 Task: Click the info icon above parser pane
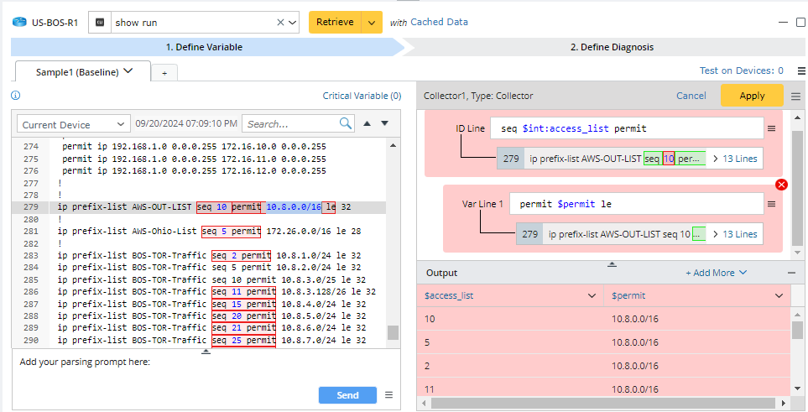point(15,96)
